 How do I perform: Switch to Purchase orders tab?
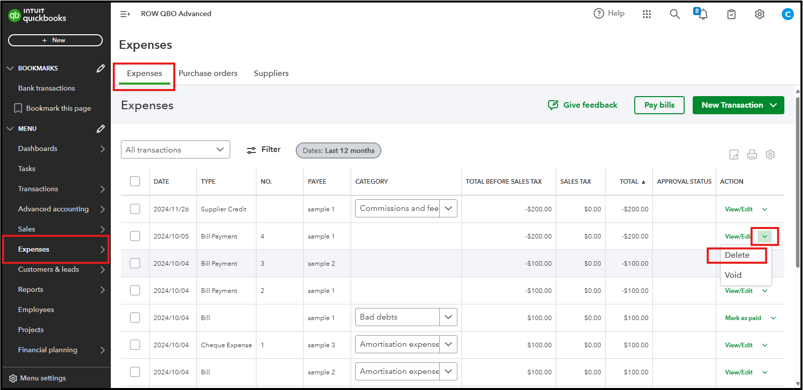[208, 73]
